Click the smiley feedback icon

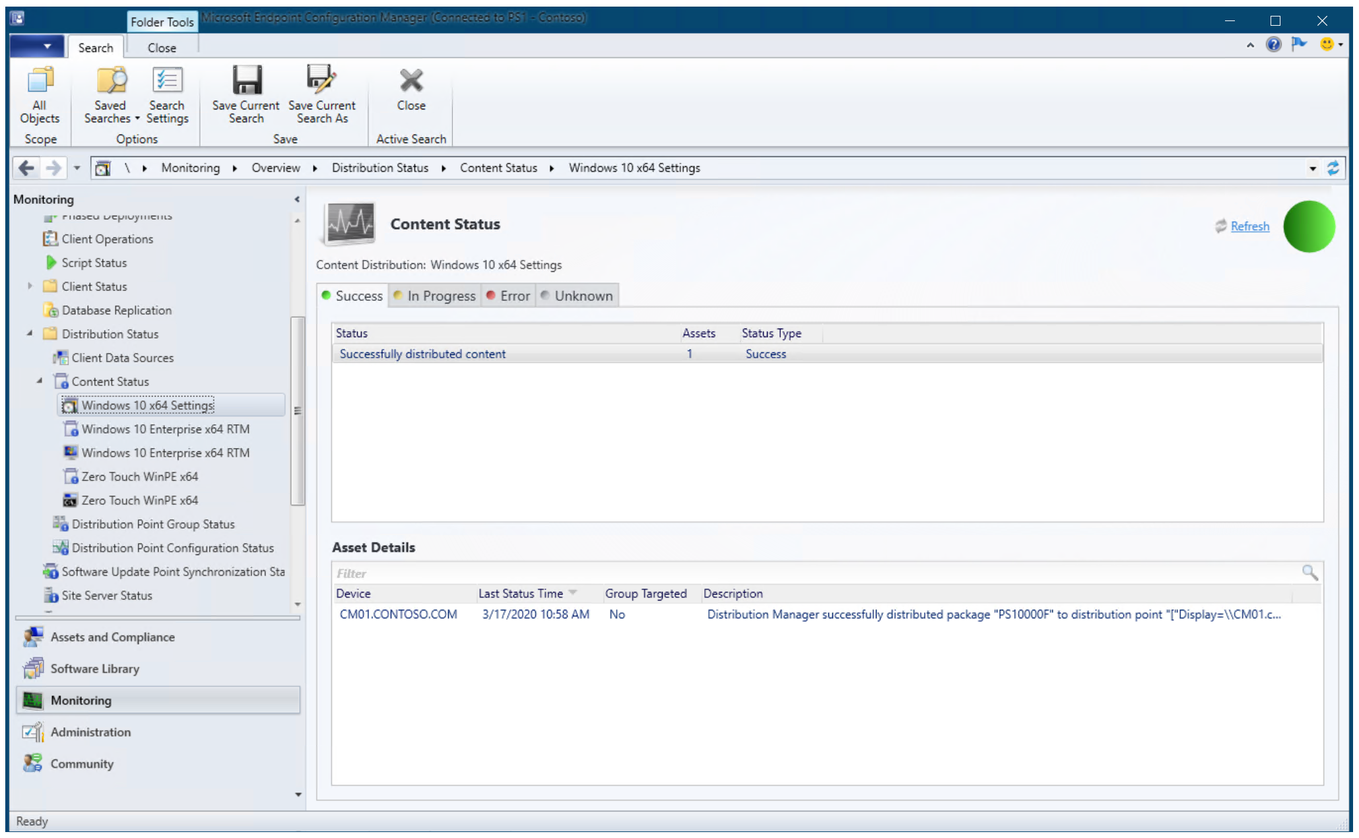coord(1326,44)
